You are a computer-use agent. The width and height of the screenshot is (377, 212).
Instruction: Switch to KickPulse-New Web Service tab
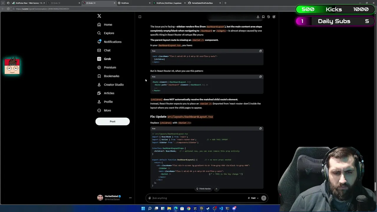[28, 3]
